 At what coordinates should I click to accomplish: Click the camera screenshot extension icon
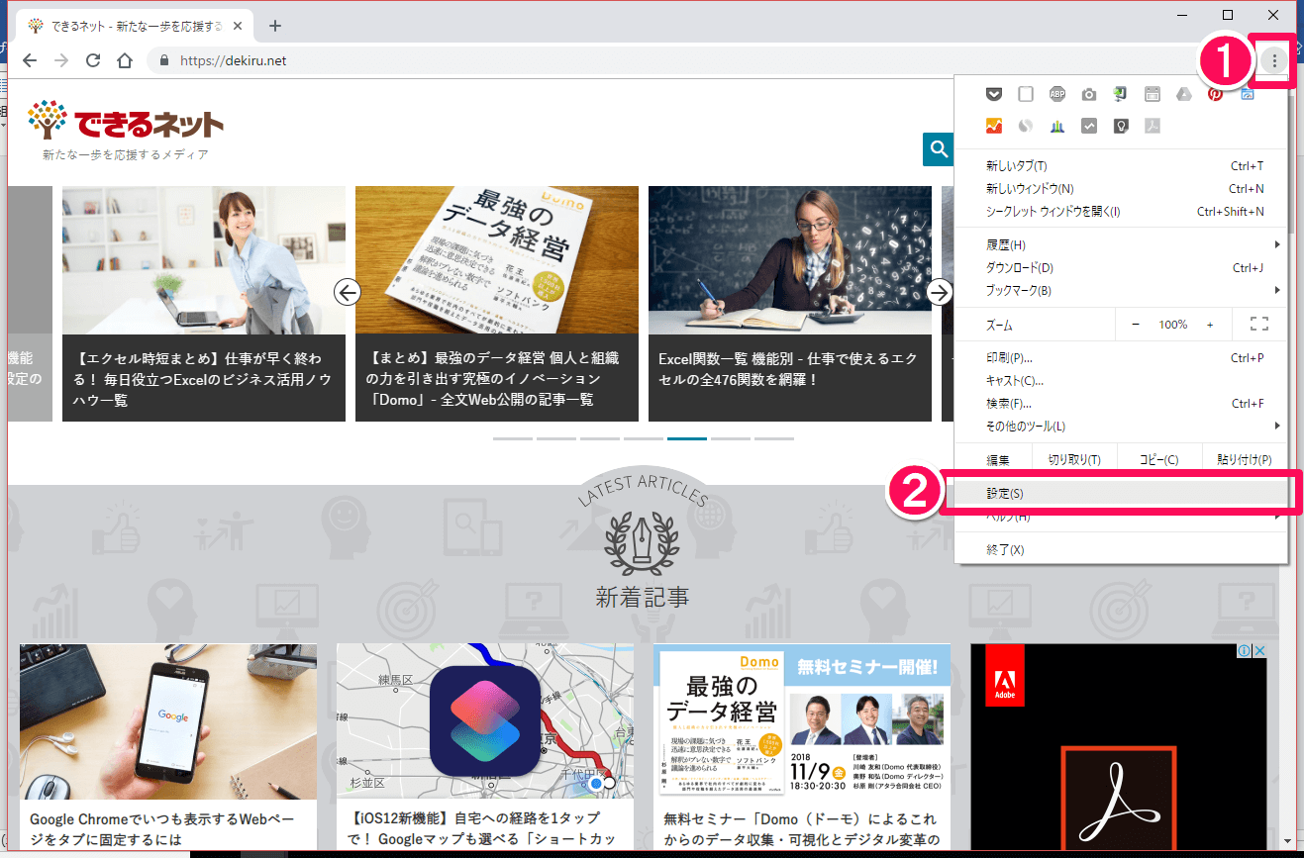click(1089, 94)
